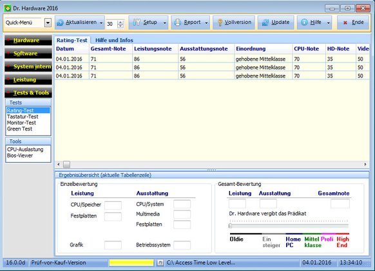Screen dimensions: 375x271
Task: Switch to the Hilfe und Infos tab
Action: [114, 40]
